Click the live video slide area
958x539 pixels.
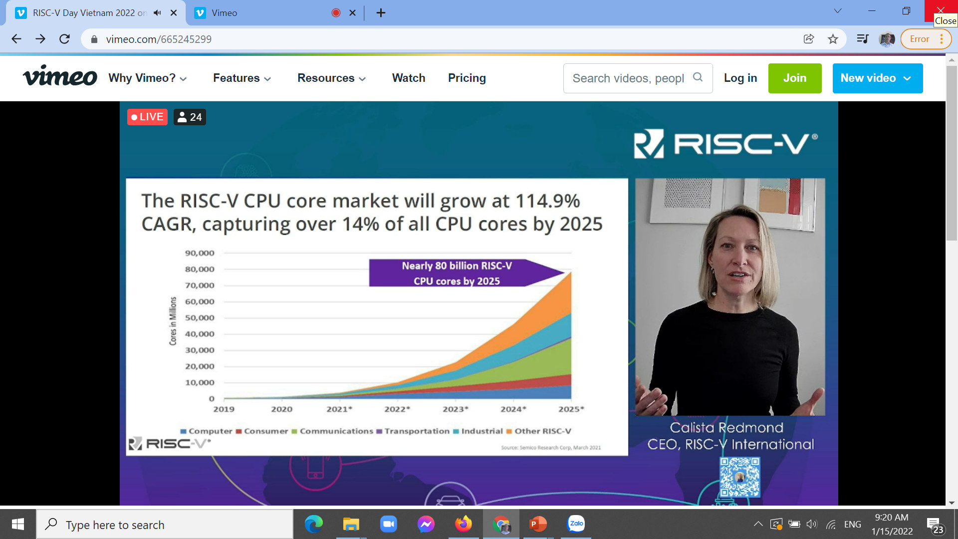click(377, 317)
